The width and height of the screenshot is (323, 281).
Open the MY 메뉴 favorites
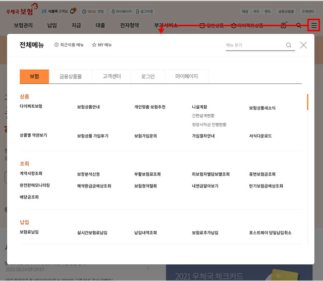pyautogui.click(x=102, y=45)
